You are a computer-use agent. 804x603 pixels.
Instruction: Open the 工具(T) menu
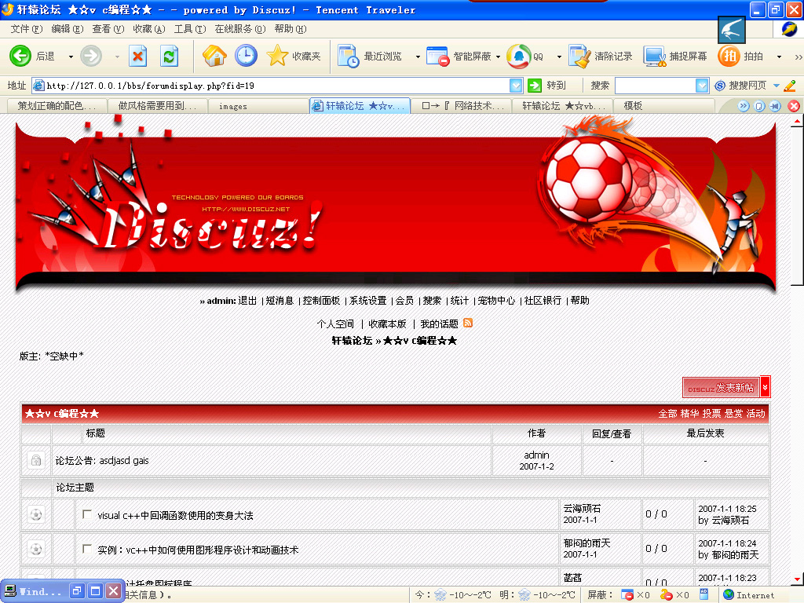click(190, 29)
